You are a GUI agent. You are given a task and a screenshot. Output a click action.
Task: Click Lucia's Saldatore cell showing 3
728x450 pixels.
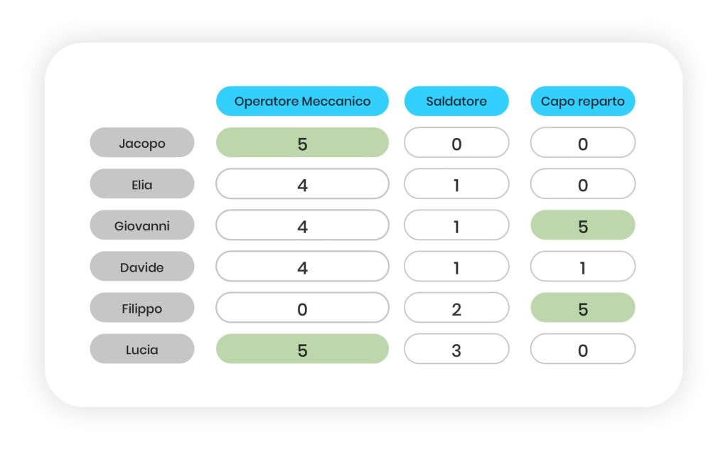[x=456, y=349]
